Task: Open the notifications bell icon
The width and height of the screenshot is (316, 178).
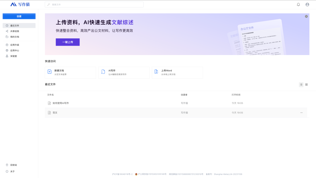Action: pyautogui.click(x=298, y=4)
